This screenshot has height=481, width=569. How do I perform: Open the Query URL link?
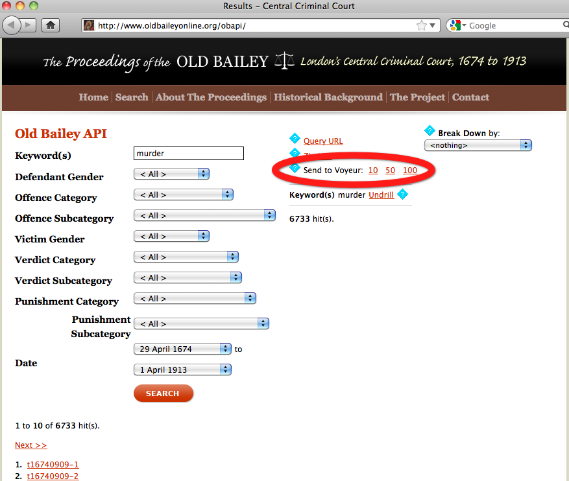click(x=323, y=141)
